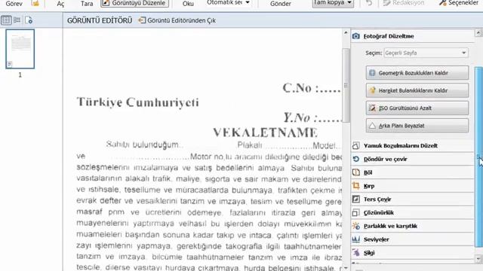Click the Döndür ve çevir rotate icon
The height and width of the screenshot is (271, 483).
(x=355, y=159)
